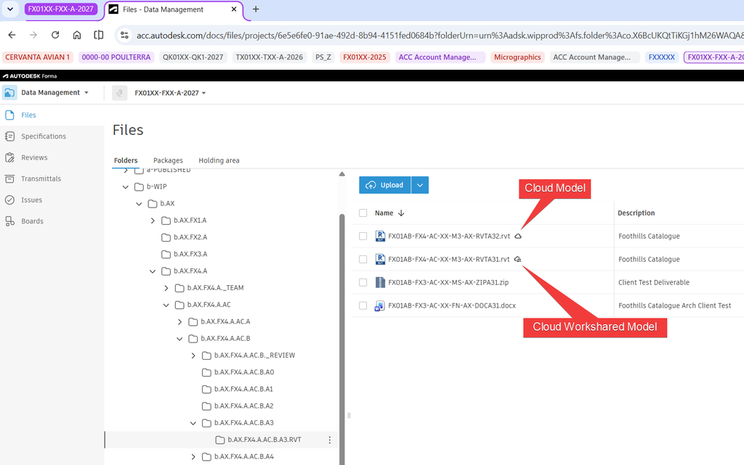Image resolution: width=744 pixels, height=465 pixels.
Task: Expand the b.AX.FX4.A.AC.A folder
Action: point(180,322)
